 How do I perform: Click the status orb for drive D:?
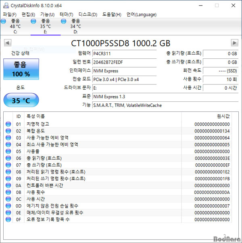click(64, 21)
